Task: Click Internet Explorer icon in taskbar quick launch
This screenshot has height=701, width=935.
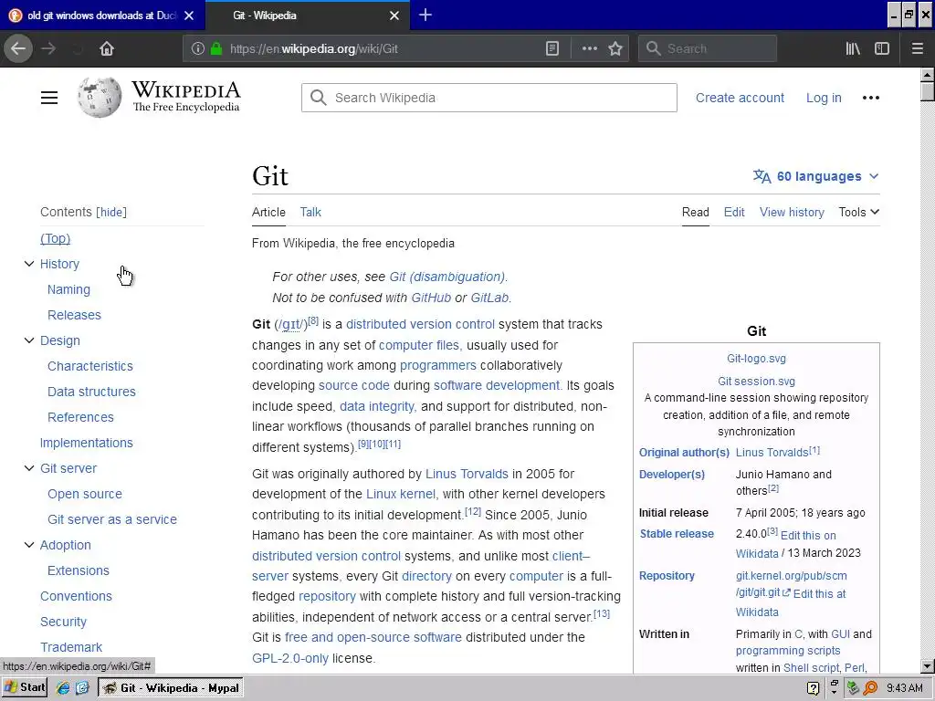Action: coord(63,688)
